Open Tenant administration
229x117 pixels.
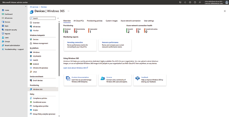(x=11, y=45)
